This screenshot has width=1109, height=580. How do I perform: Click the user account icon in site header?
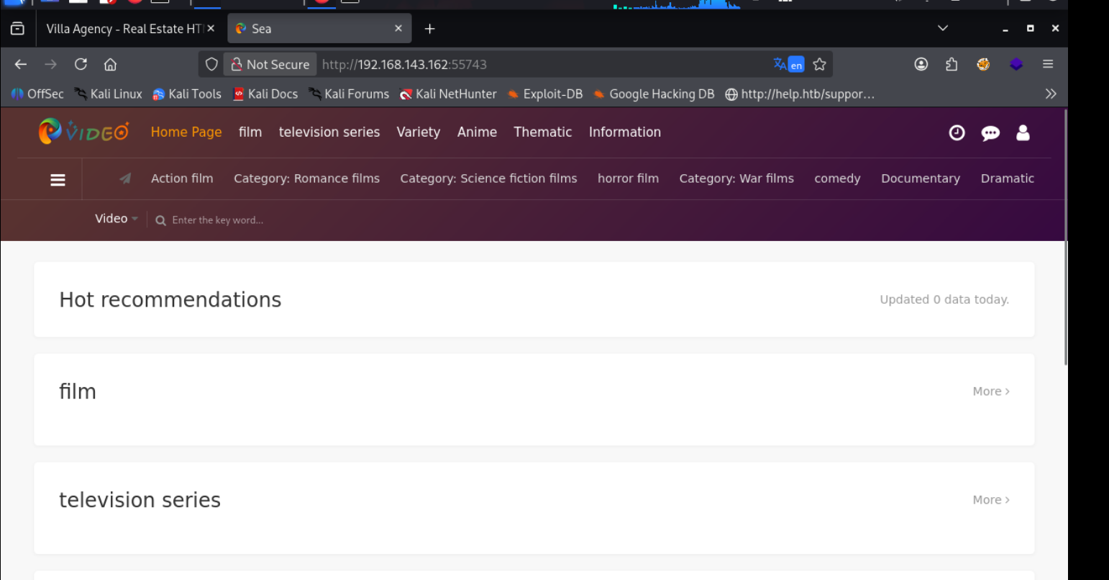(x=1023, y=132)
